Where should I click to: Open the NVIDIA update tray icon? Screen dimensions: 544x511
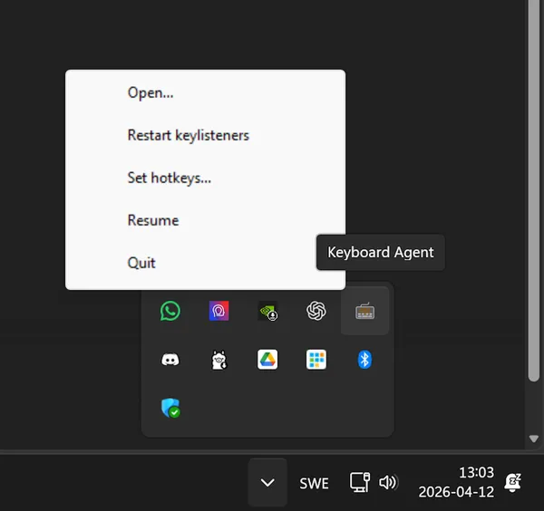click(x=267, y=311)
